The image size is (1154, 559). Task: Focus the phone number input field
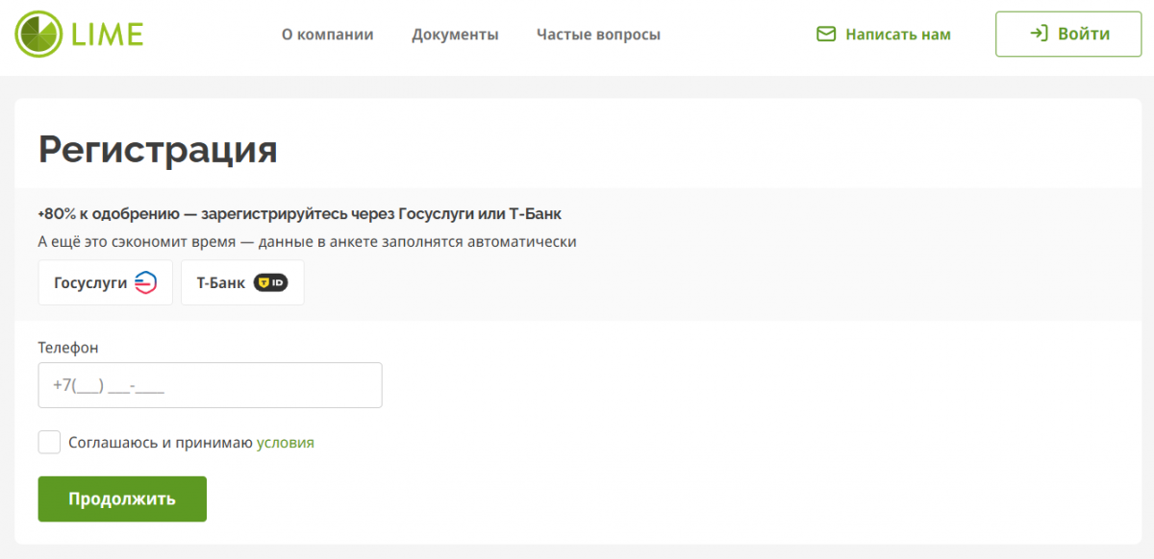[x=210, y=385]
